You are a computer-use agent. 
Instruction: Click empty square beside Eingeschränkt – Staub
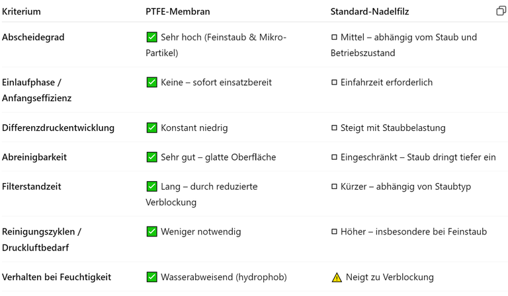point(334,157)
